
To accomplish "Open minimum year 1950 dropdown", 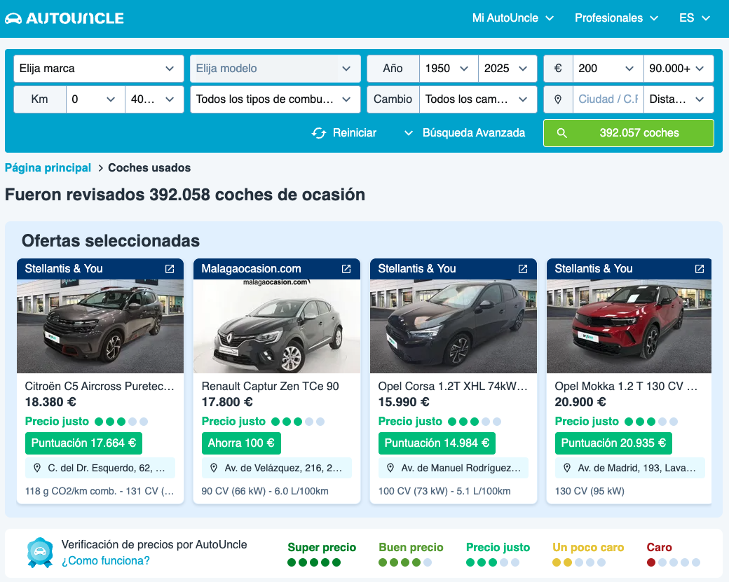I will 449,68.
